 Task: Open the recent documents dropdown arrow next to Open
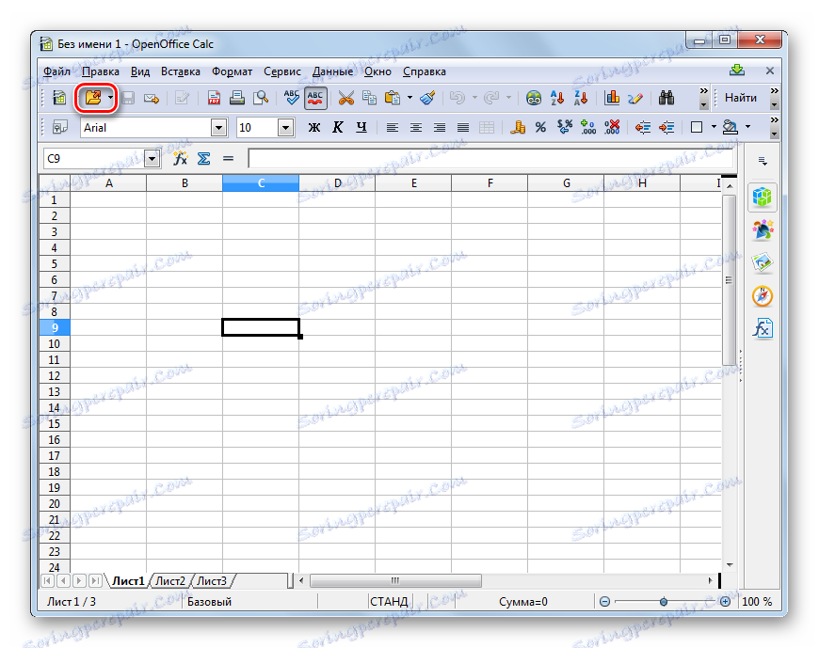click(110, 98)
